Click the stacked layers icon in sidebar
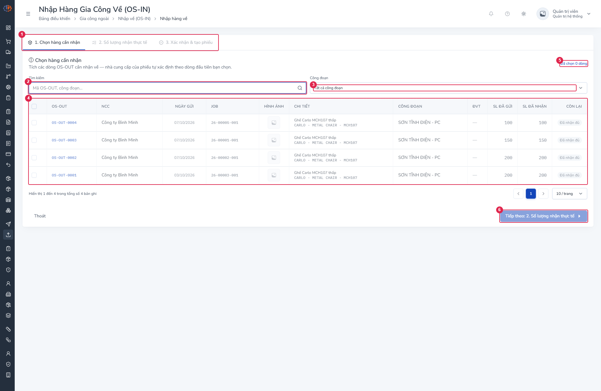Image resolution: width=601 pixels, height=391 pixels. pyautogui.click(x=8, y=316)
